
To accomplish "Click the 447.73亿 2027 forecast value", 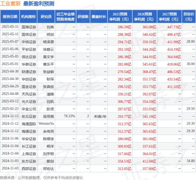I will pyautogui.click(x=174, y=27).
